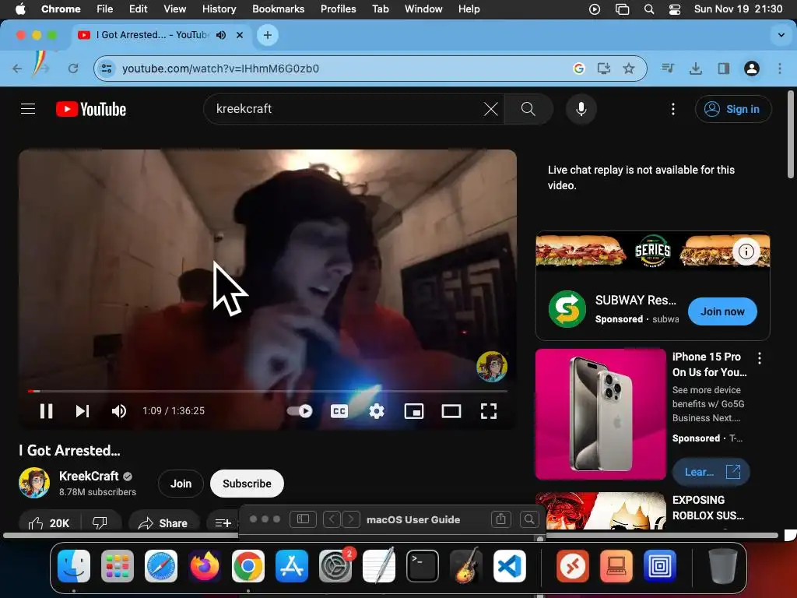The image size is (797, 598).
Task: Open YouTube settings three-dot menu
Action: (x=673, y=109)
